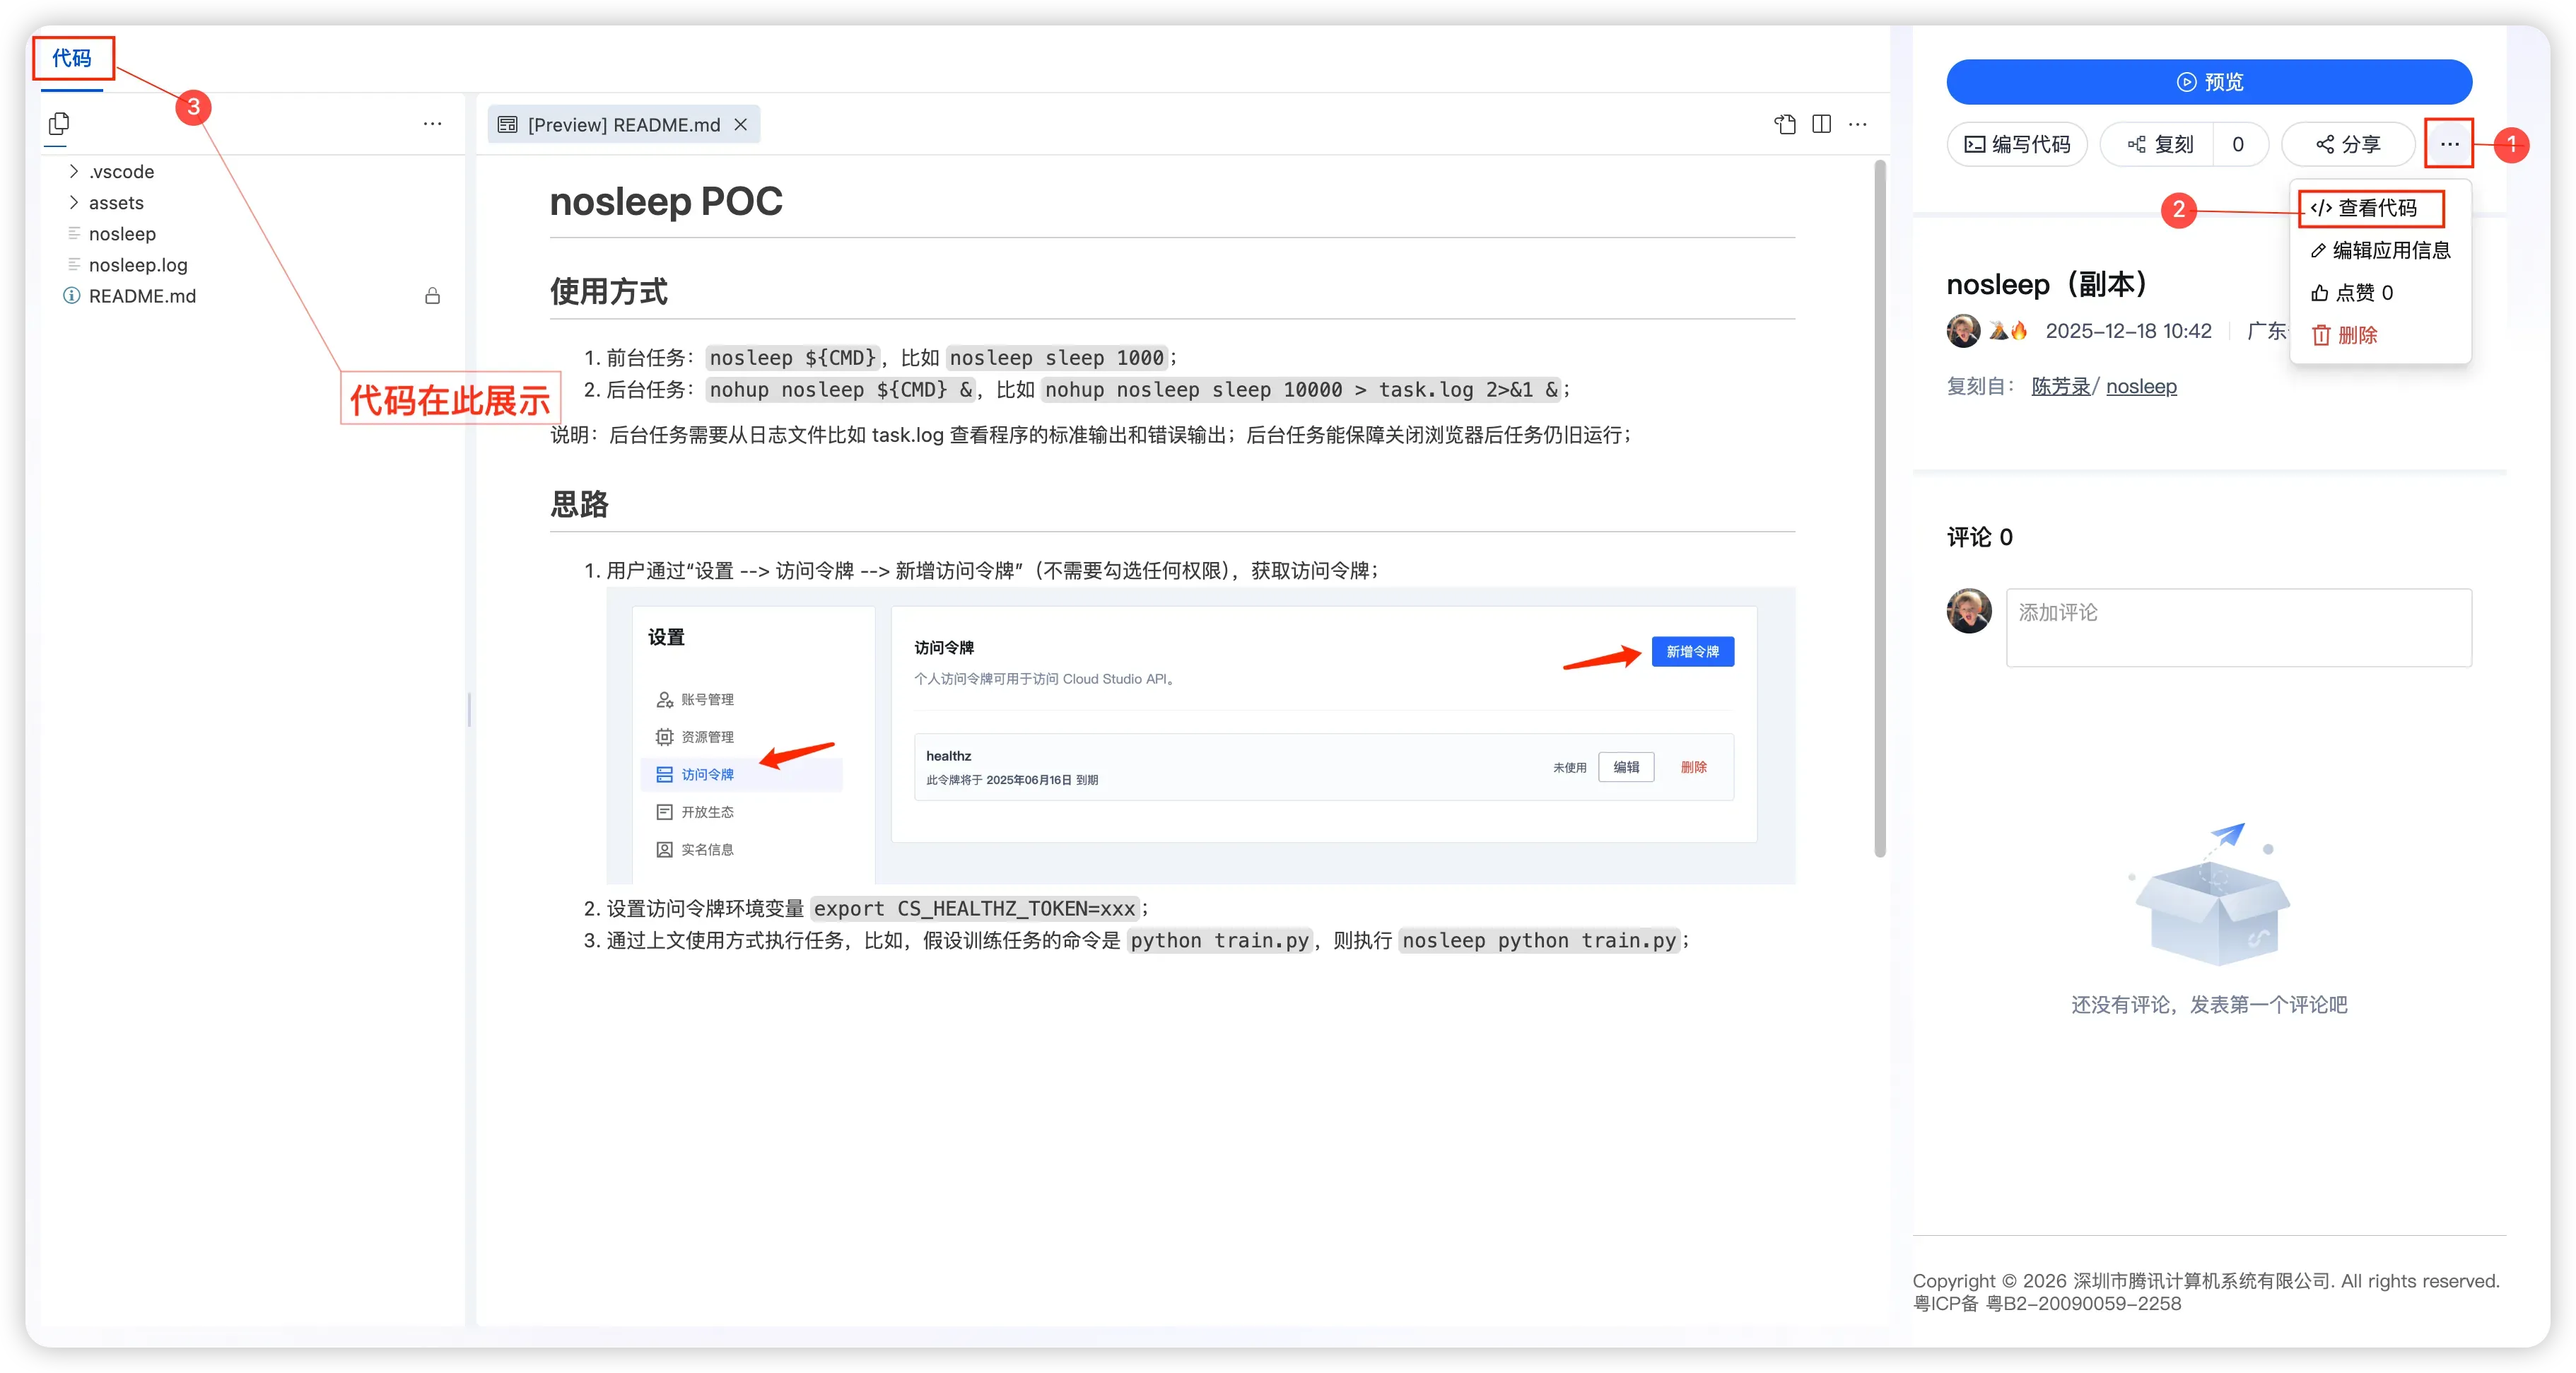Image resolution: width=2576 pixels, height=1373 pixels.
Task: Click the README preview vertical scrollbar
Action: pyautogui.click(x=1879, y=508)
